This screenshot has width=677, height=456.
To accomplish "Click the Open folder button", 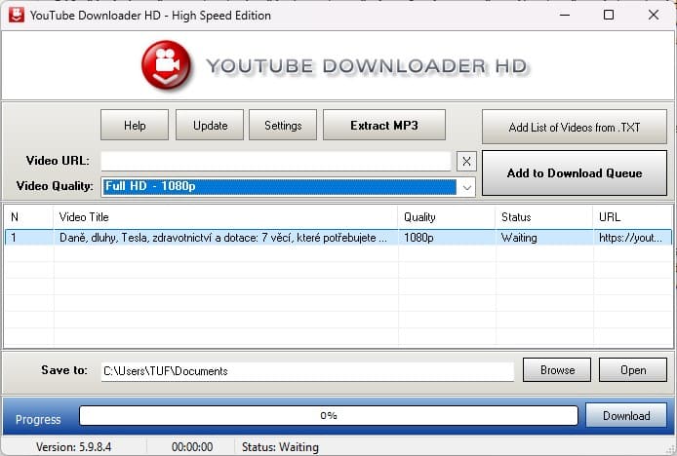I will (x=633, y=369).
